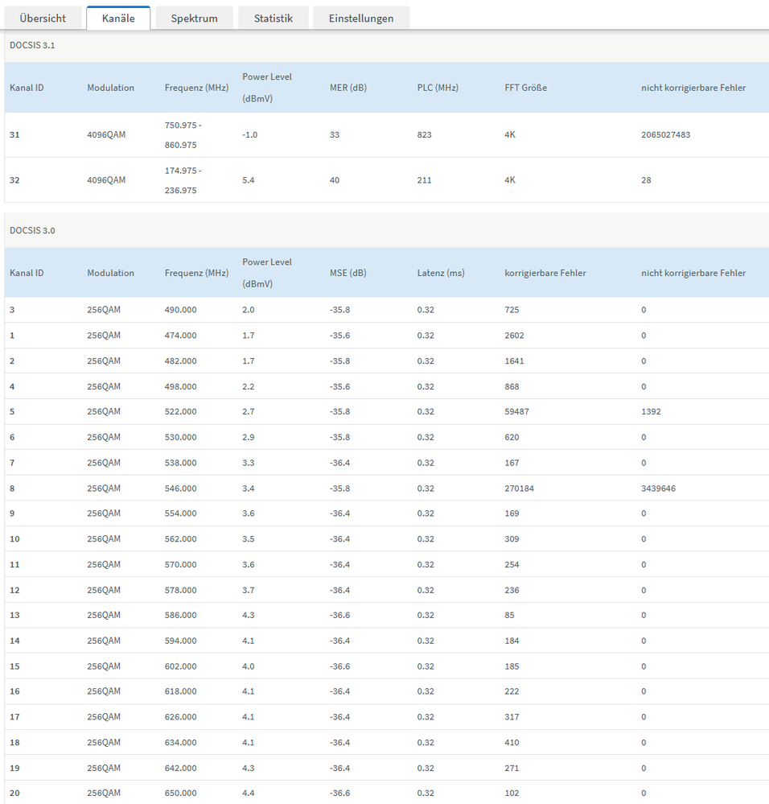
Task: Click the FFT Größe column header
Action: click(x=525, y=88)
